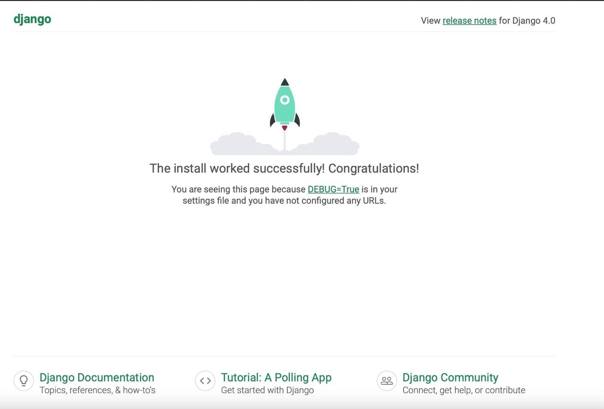The width and height of the screenshot is (604, 409).
Task: Open the Django Documentation link
Action: (97, 377)
